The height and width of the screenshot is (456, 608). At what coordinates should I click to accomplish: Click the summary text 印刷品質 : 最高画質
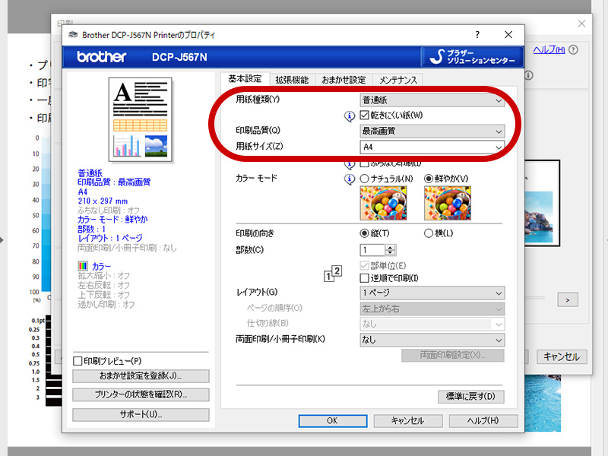(114, 182)
